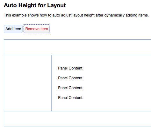Click the Auto Height for Layout heading
Image resolution: width=151 pixels, height=132 pixels.
coord(35,5)
